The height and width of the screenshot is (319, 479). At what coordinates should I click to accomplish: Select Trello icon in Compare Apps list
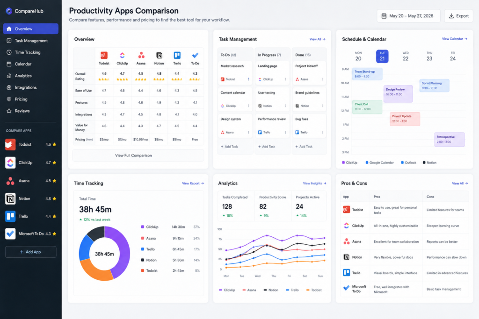(10, 216)
